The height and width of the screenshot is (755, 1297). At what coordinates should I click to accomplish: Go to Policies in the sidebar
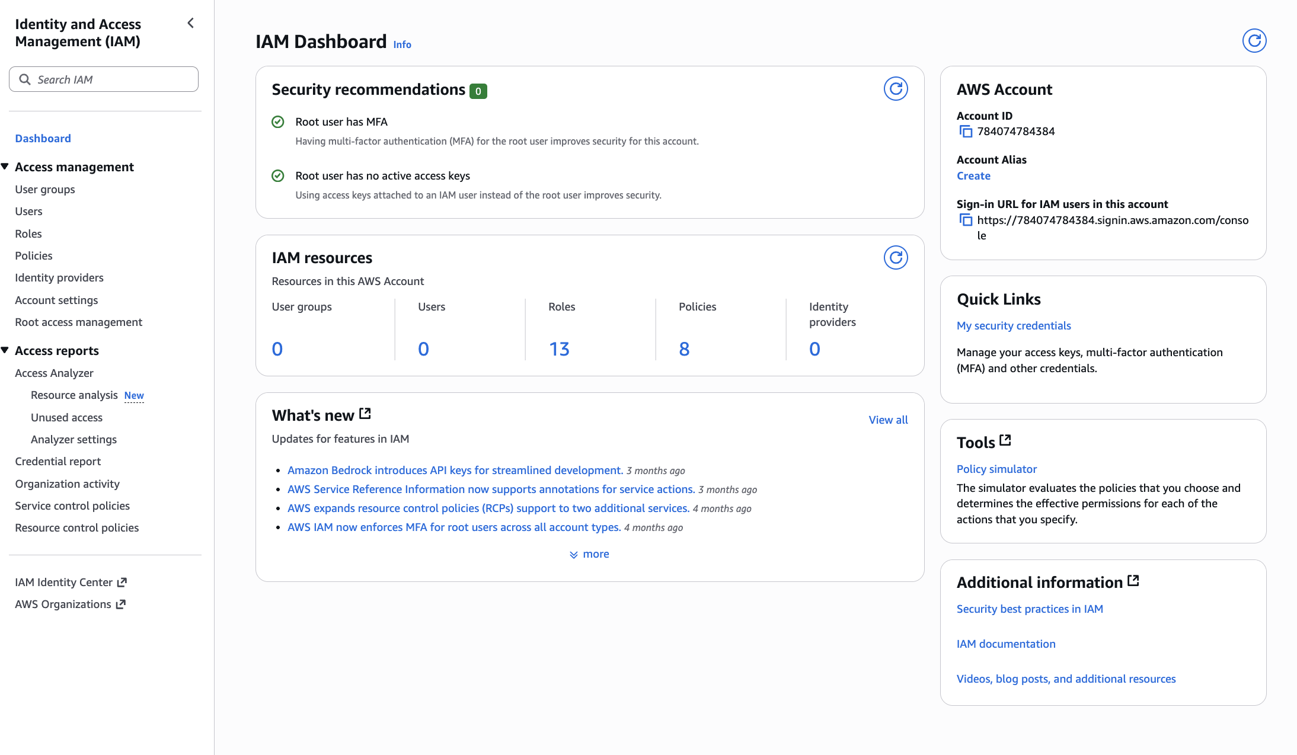[34, 255]
